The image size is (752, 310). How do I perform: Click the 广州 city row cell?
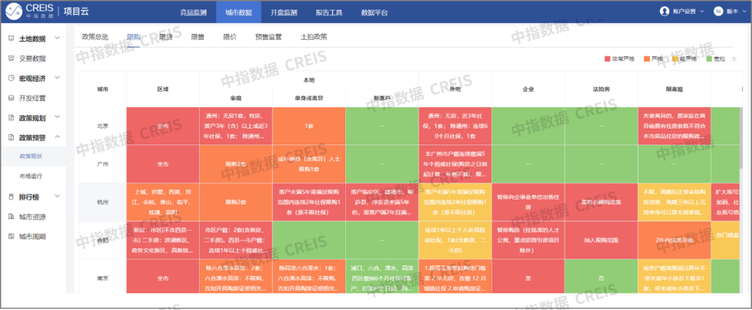click(x=102, y=164)
